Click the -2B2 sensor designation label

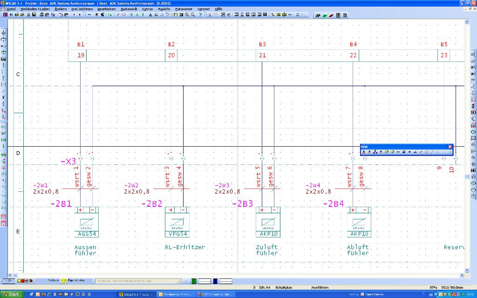coord(152,204)
